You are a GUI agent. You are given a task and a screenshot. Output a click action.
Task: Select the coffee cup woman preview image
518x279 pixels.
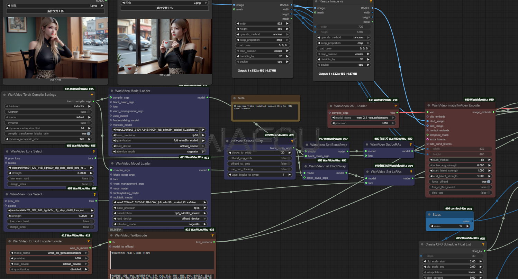coord(165,46)
